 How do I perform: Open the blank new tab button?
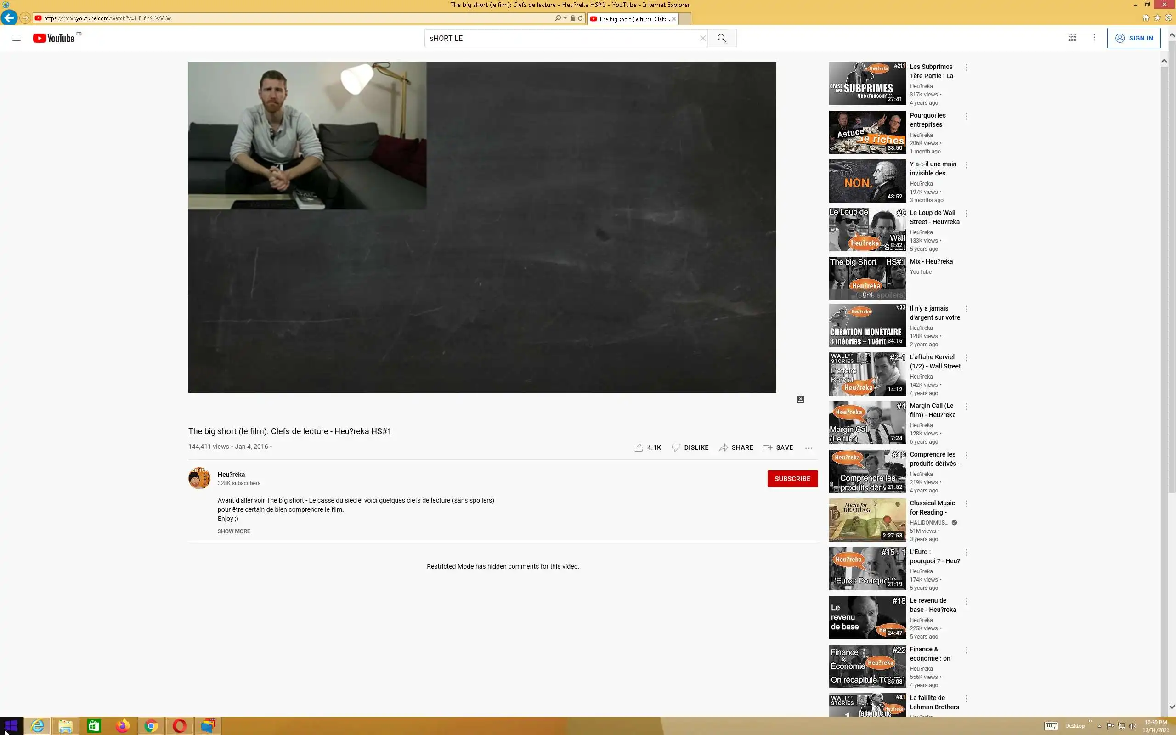[x=684, y=19]
